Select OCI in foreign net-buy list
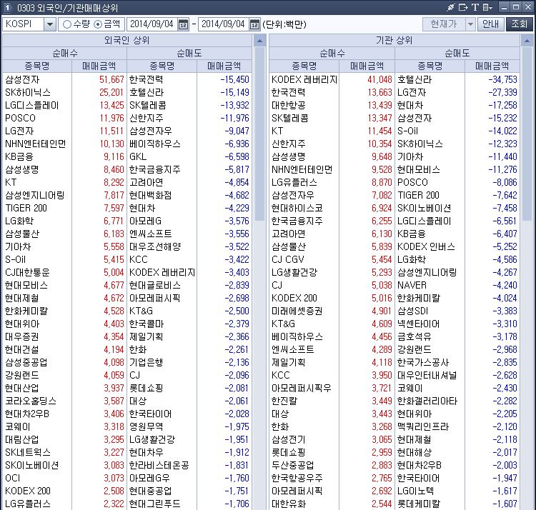 (13, 479)
